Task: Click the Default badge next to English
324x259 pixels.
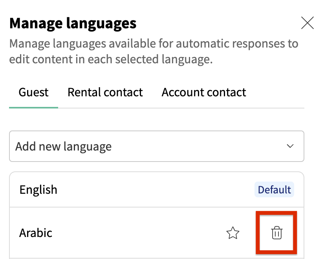Action: pos(274,190)
